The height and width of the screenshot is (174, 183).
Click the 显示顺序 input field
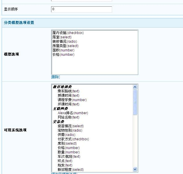(x=81, y=9)
